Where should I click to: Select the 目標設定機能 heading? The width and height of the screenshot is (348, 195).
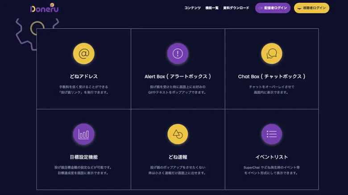point(83,157)
